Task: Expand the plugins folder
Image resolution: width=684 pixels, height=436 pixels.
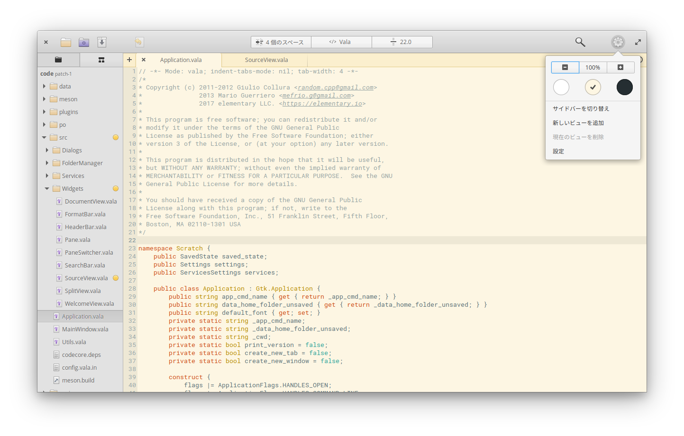Action: (x=44, y=112)
